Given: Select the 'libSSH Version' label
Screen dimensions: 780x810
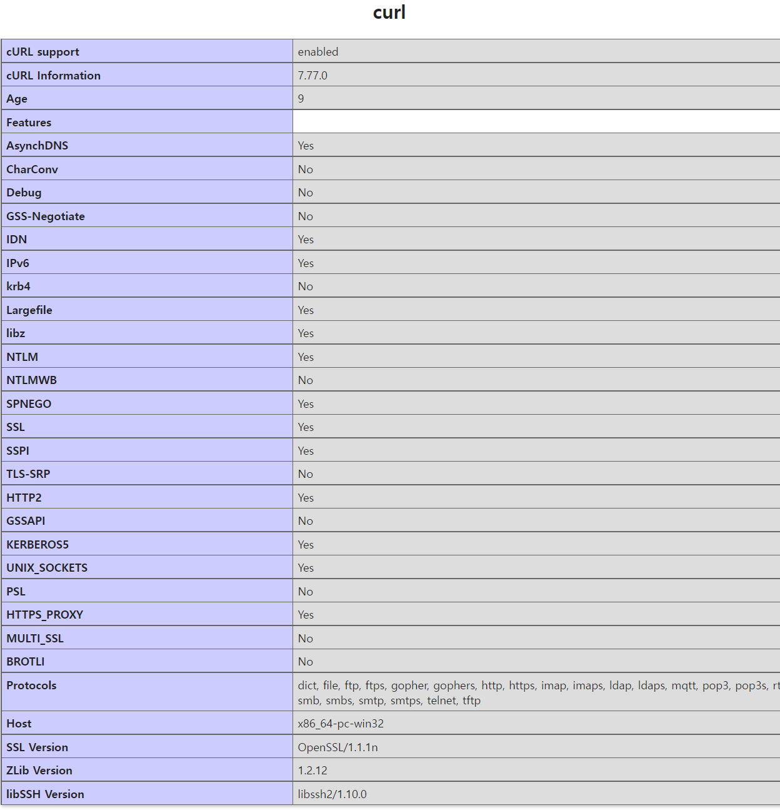Looking at the screenshot, I should coord(45,794).
